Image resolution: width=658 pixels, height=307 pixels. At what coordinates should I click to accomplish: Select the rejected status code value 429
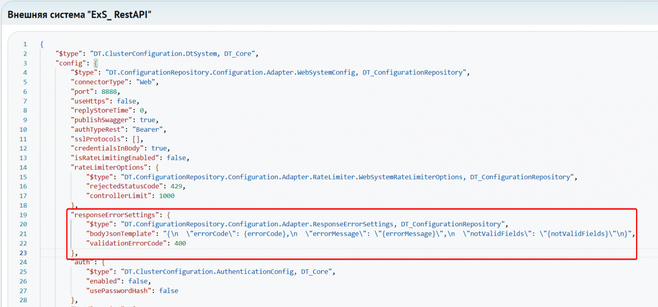click(x=177, y=186)
